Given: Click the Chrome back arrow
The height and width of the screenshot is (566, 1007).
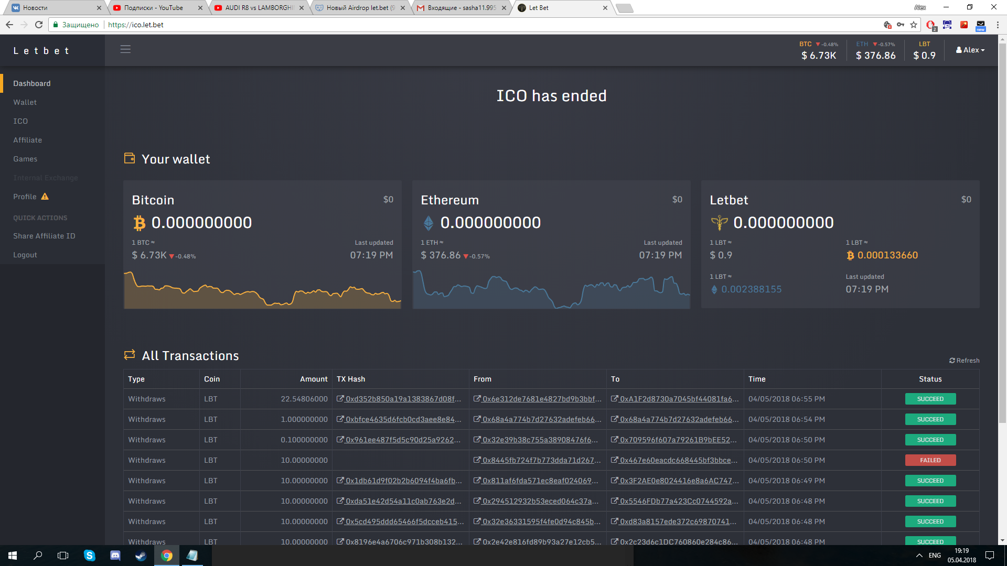Looking at the screenshot, I should (x=9, y=25).
